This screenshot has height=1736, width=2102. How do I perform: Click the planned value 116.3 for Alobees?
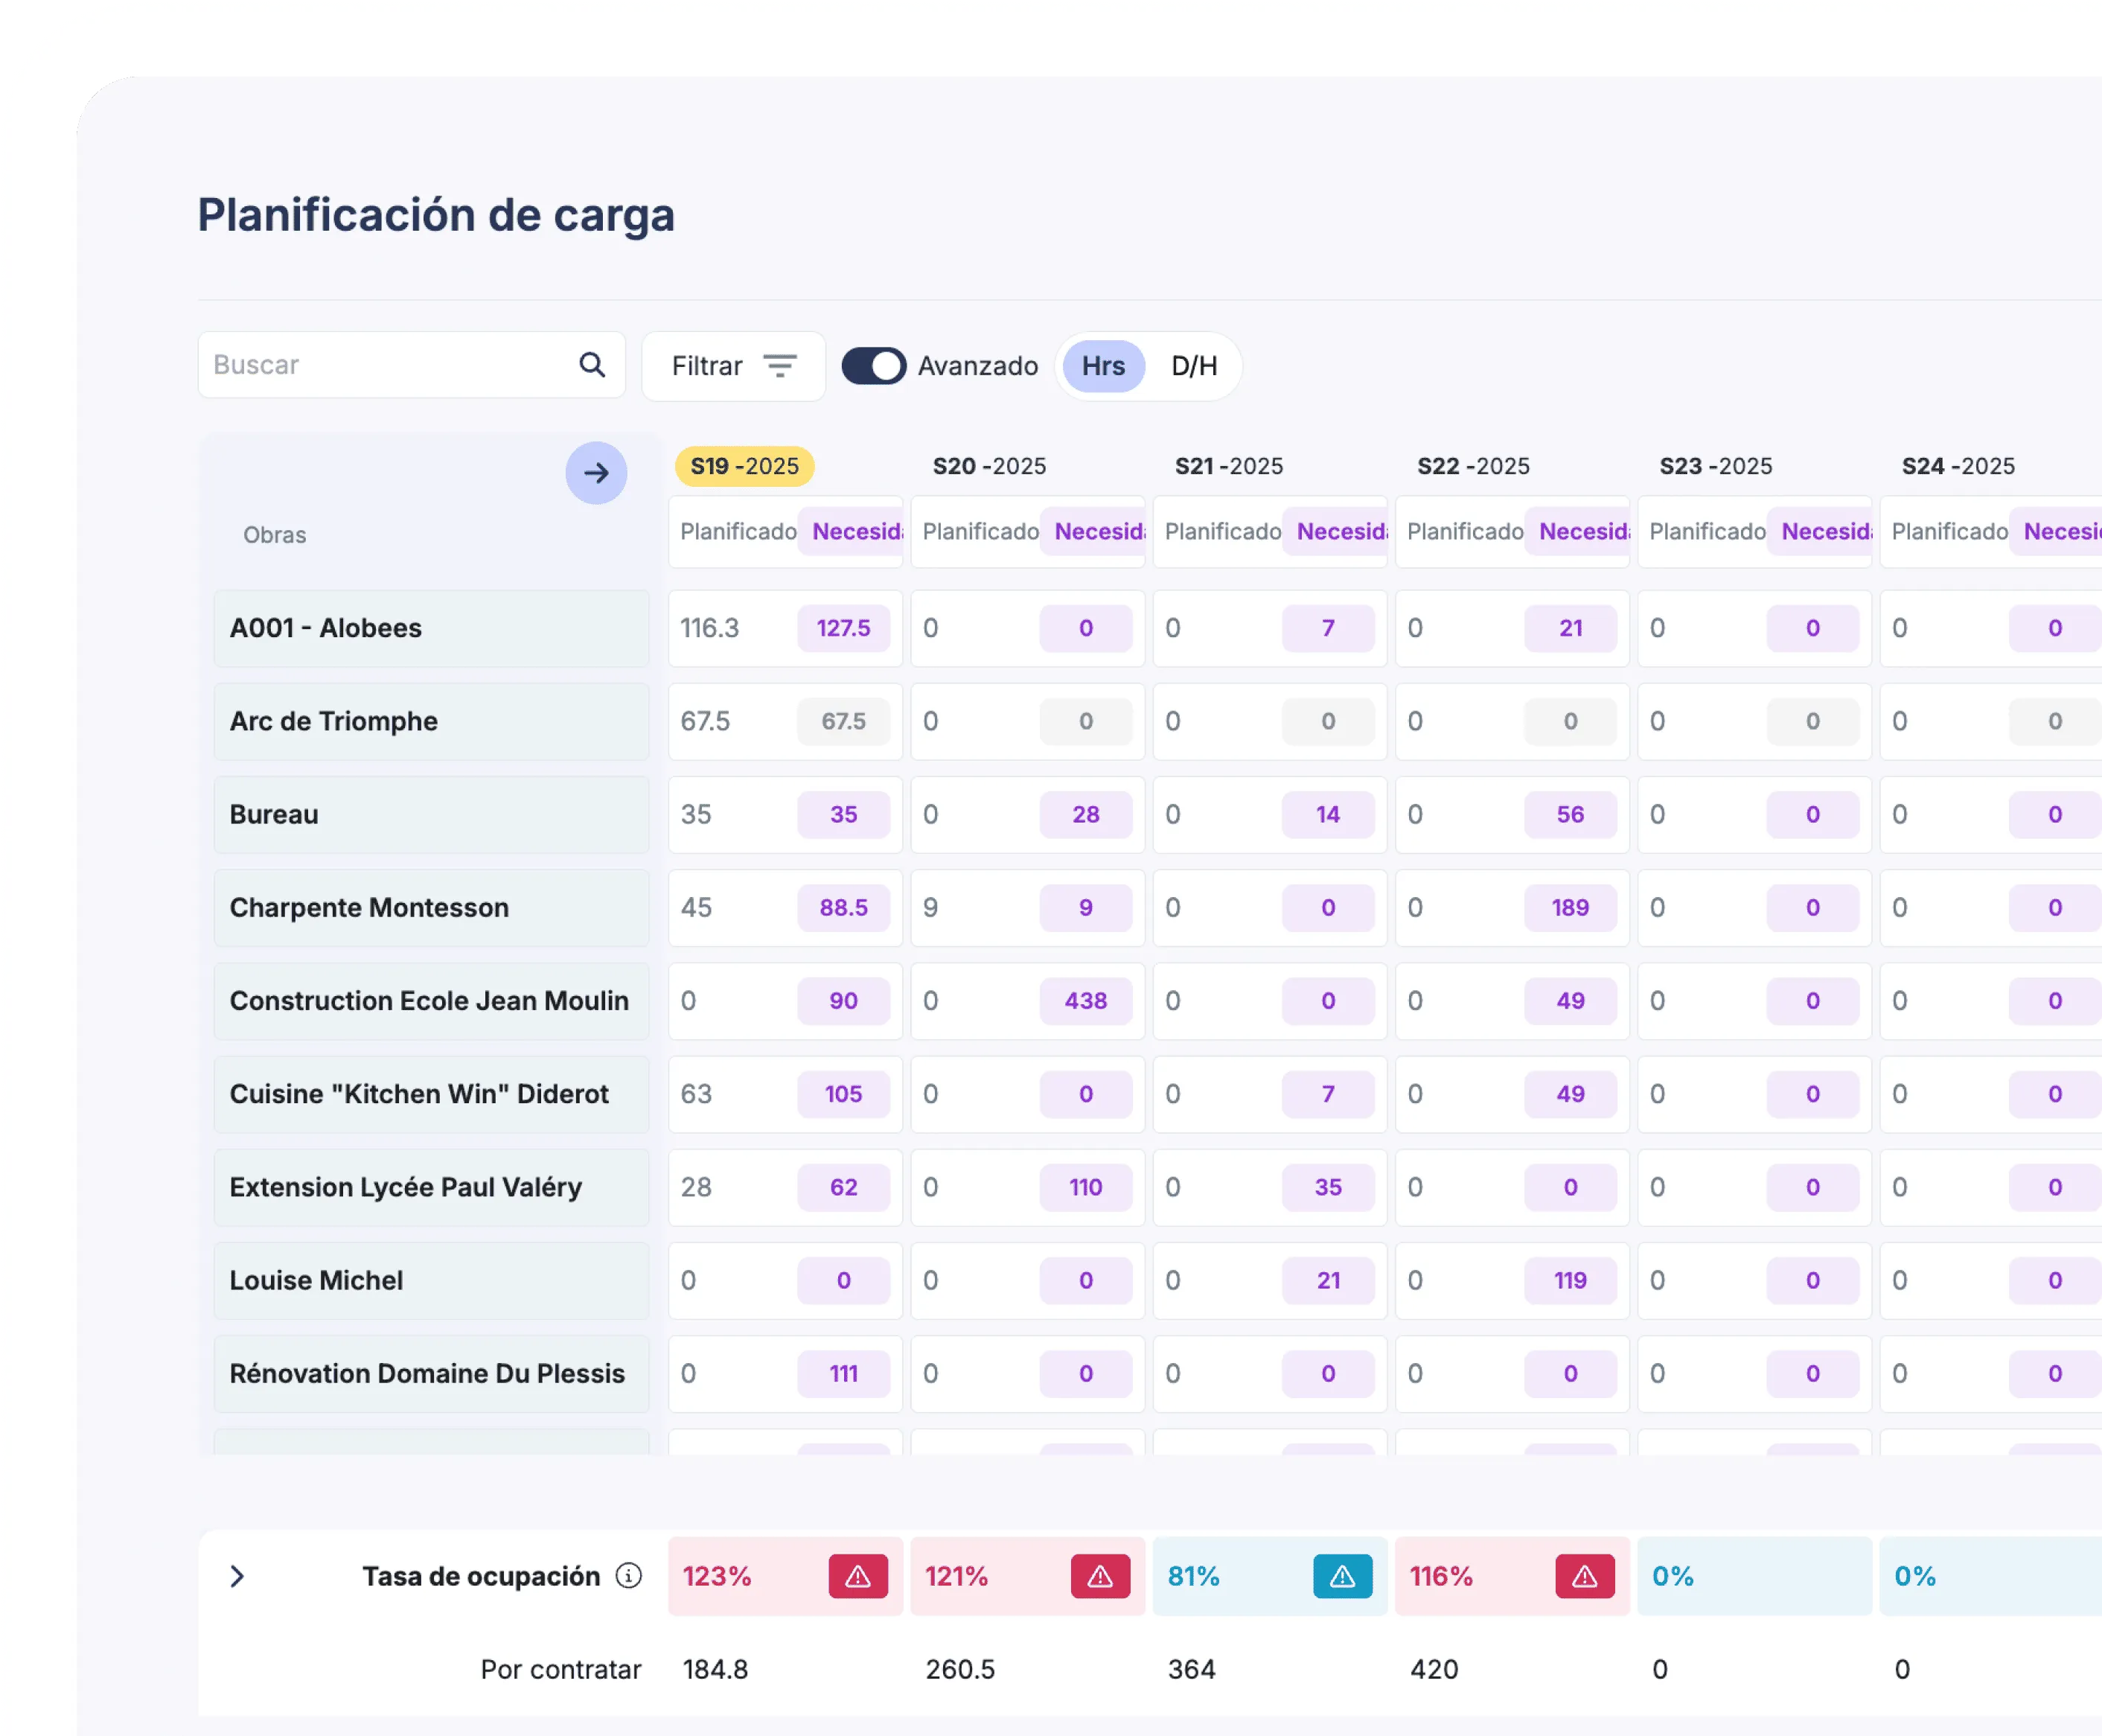(710, 628)
